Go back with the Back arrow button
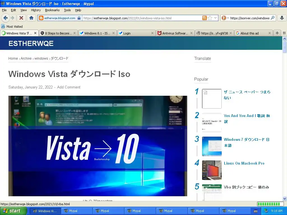 click(x=5, y=18)
